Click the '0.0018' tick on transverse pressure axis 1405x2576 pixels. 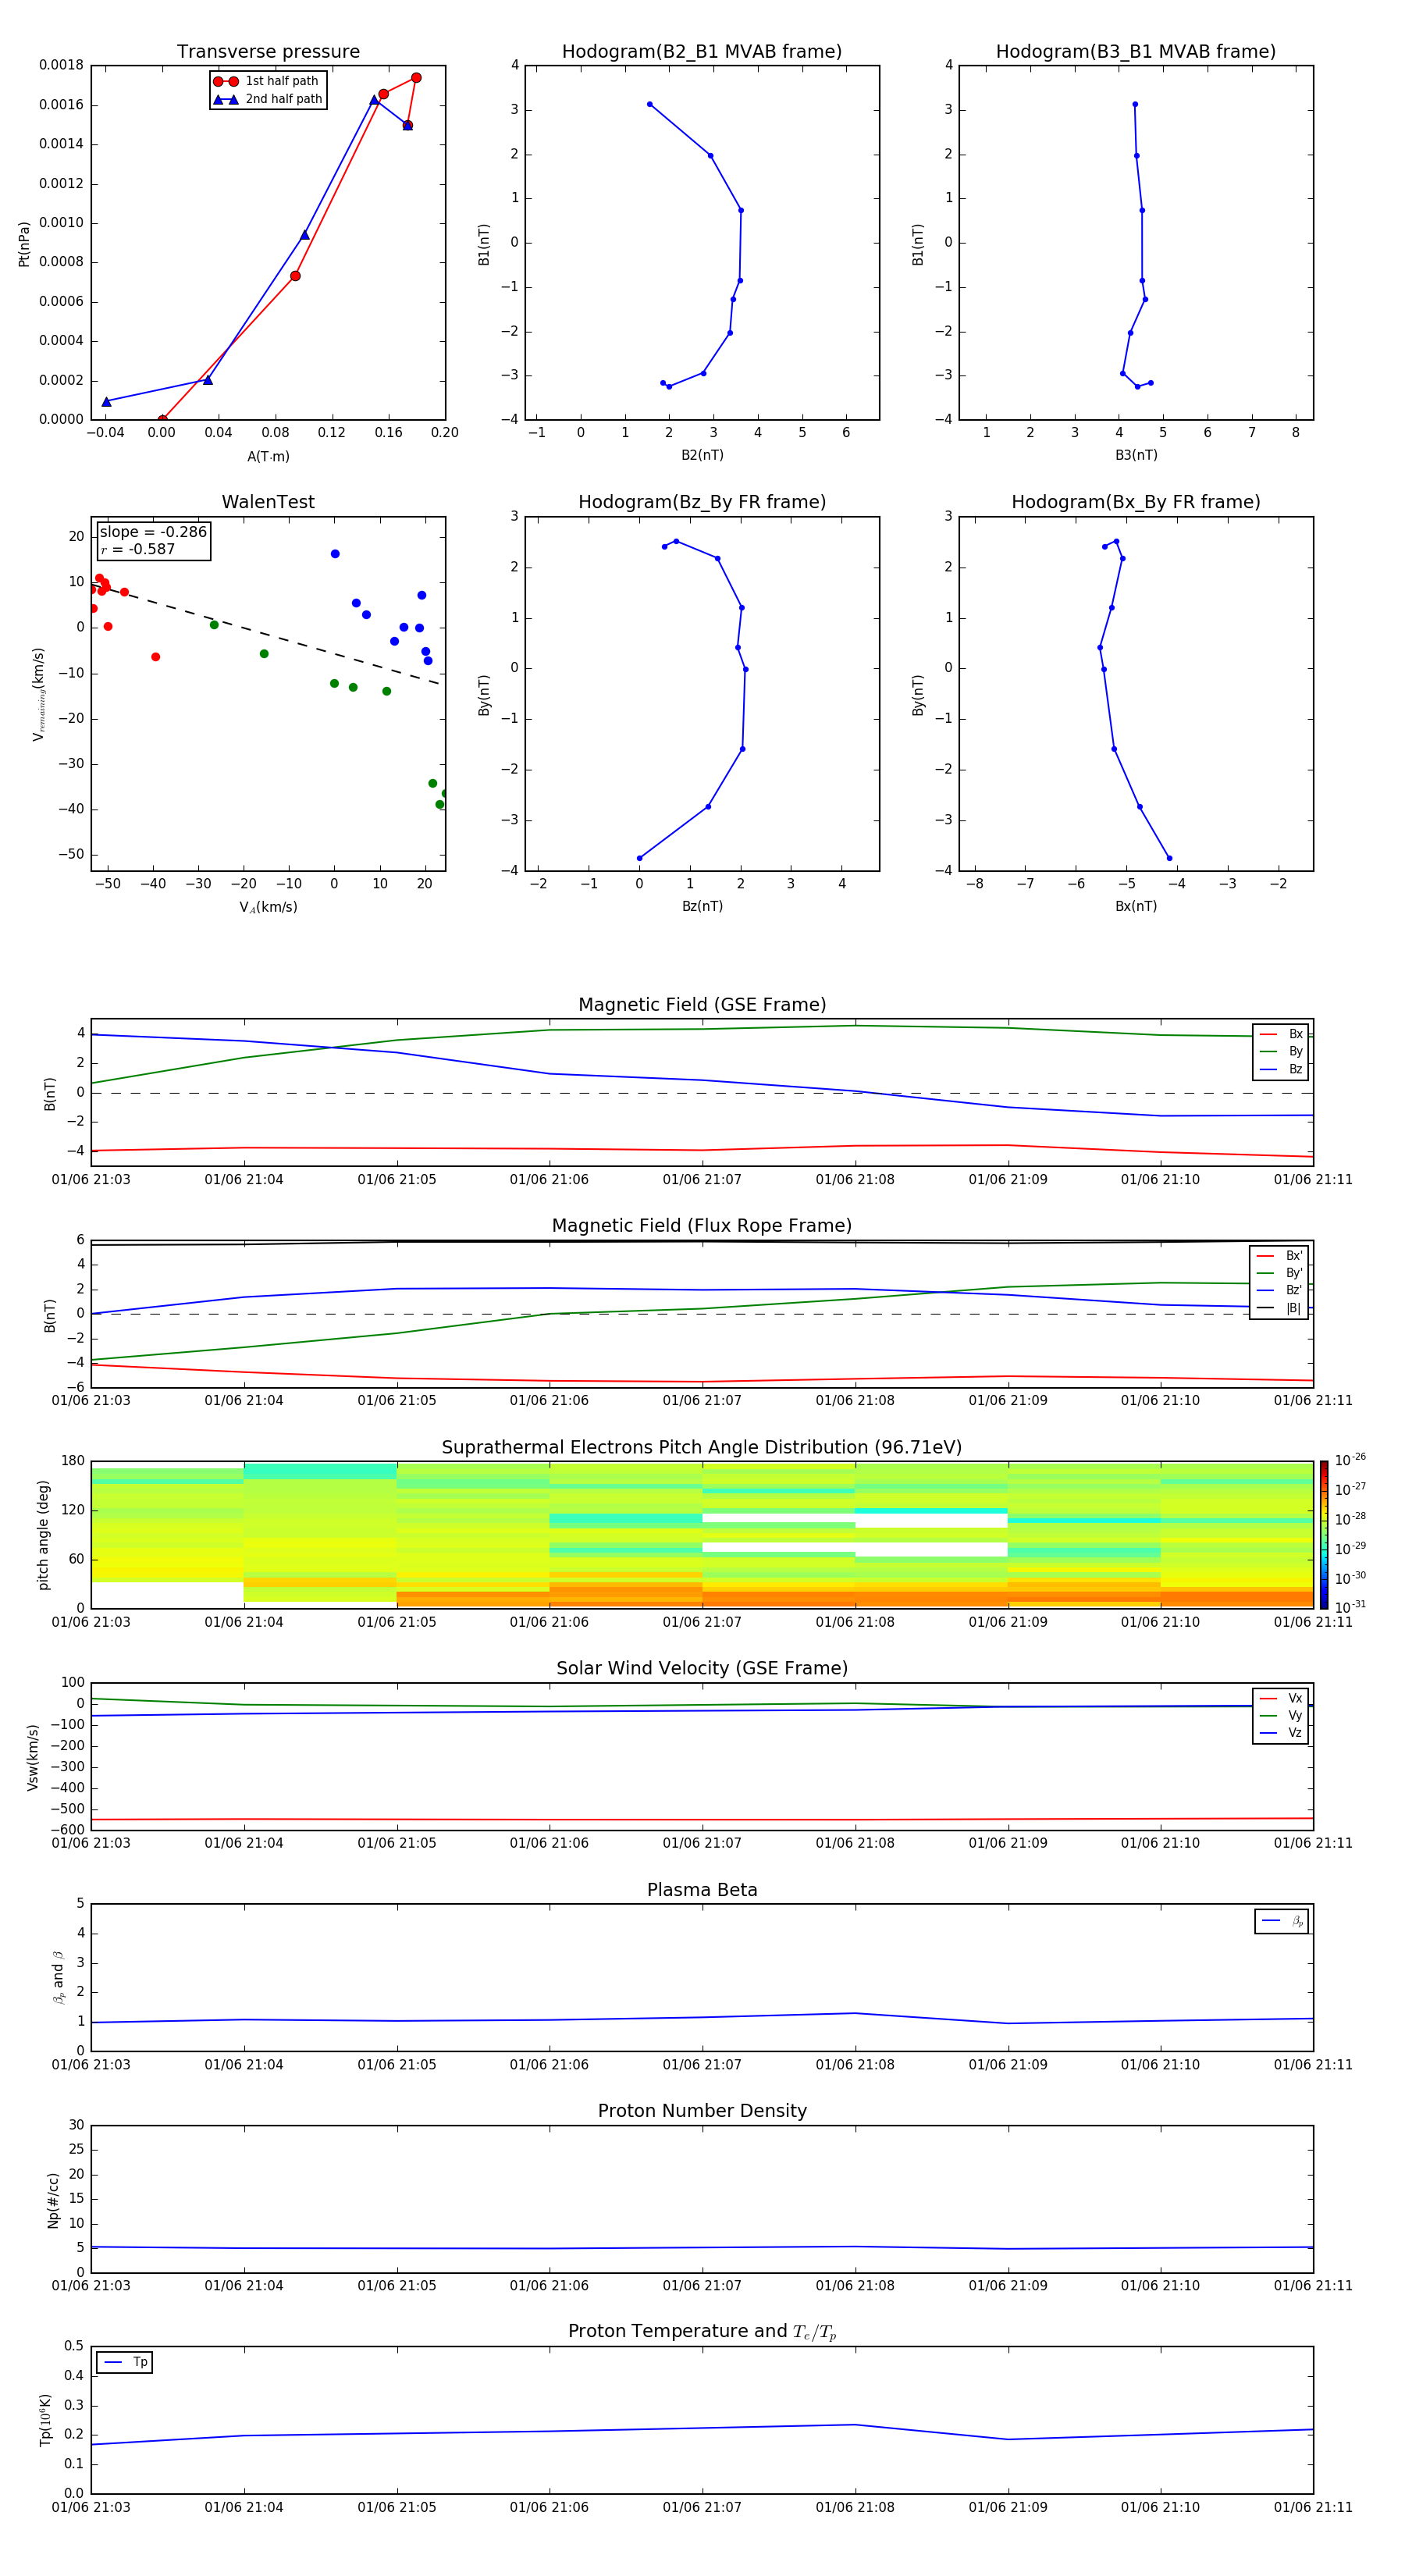(61, 65)
